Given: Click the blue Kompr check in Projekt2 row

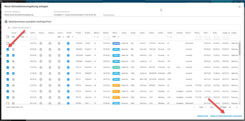Looking at the screenshot, I should [13, 55].
